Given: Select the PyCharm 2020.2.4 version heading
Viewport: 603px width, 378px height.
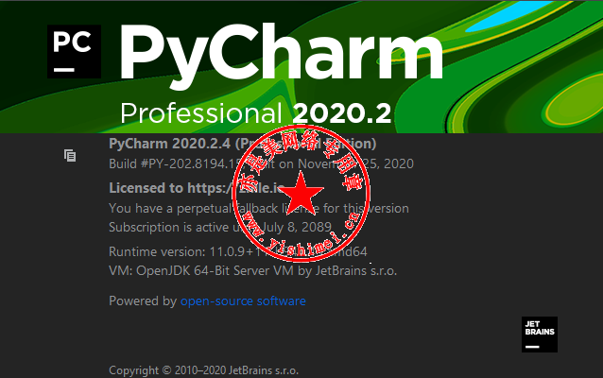Looking at the screenshot, I should click(x=243, y=144).
